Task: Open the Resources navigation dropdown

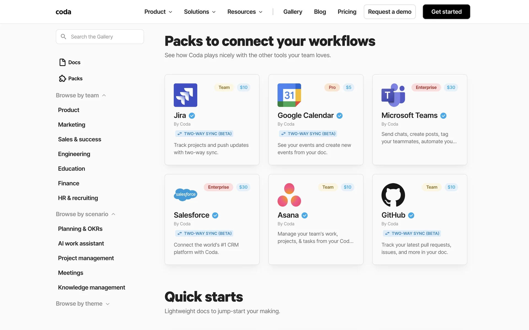Action: (245, 12)
